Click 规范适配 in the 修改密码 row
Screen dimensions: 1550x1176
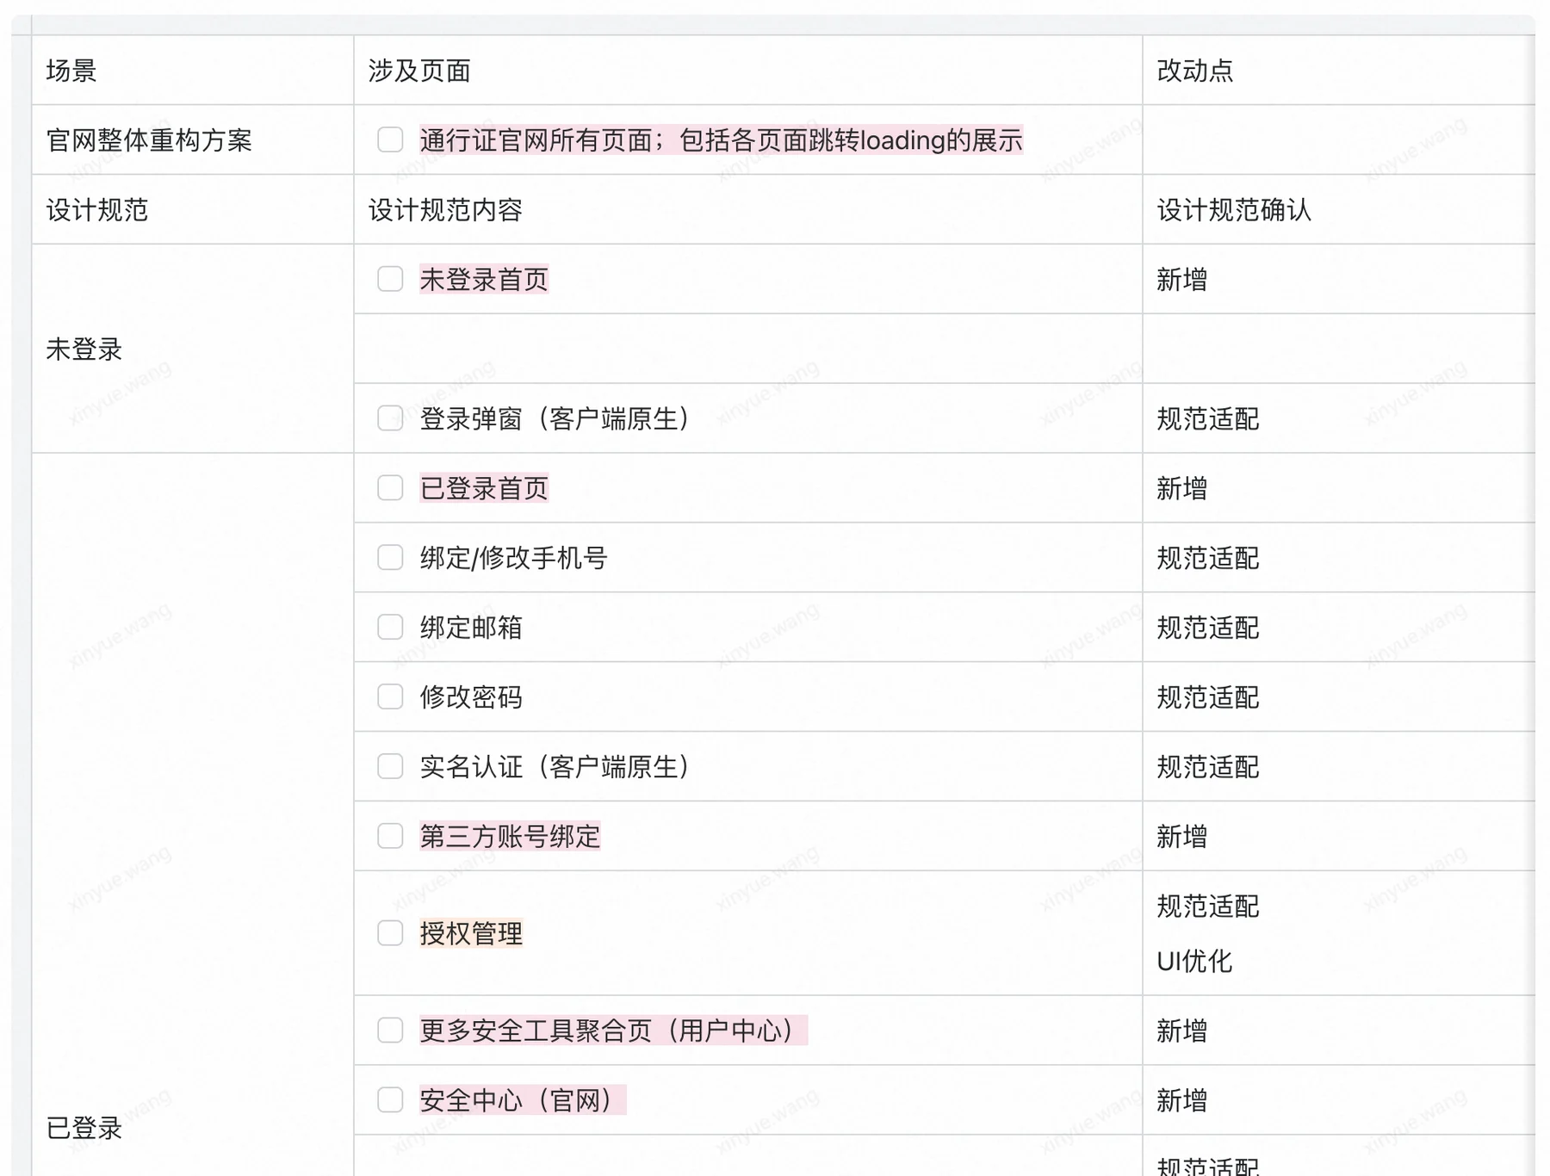point(1207,697)
